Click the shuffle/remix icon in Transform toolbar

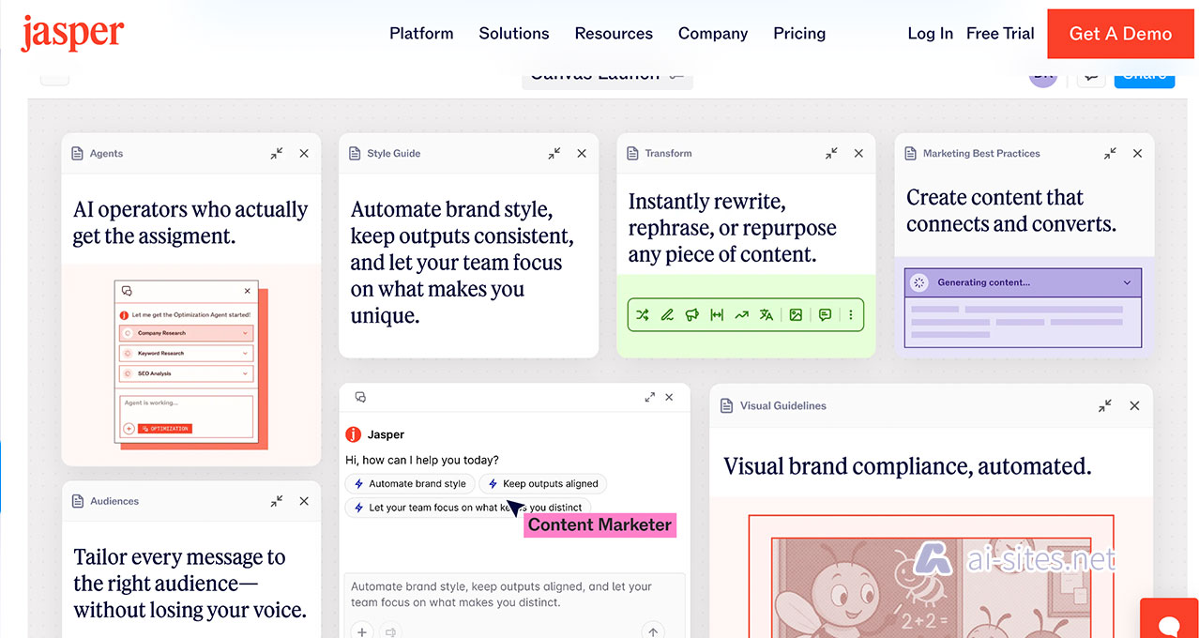point(643,315)
